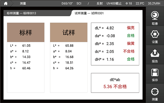164x103 pixels.
Task: Select the D65/10° illuminant setting
Action: tap(67, 4)
